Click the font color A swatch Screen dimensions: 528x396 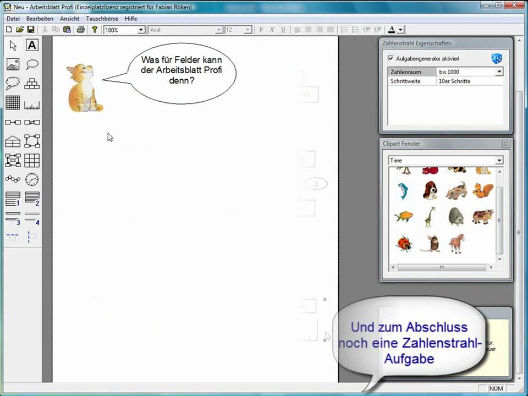(x=392, y=30)
